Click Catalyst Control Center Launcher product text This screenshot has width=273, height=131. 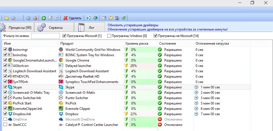click(92, 125)
